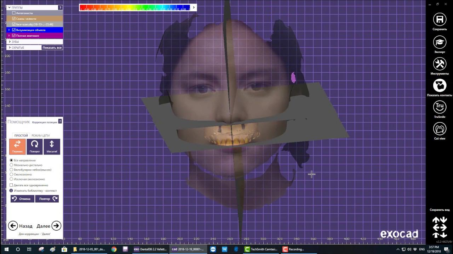
Task: Redo with the Повтор button
Action: tap(47, 199)
